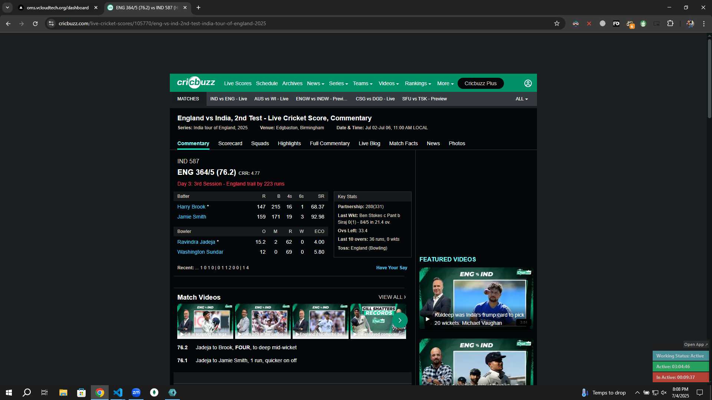Switch to Match Facts tab
Image resolution: width=712 pixels, height=400 pixels.
tap(403, 143)
